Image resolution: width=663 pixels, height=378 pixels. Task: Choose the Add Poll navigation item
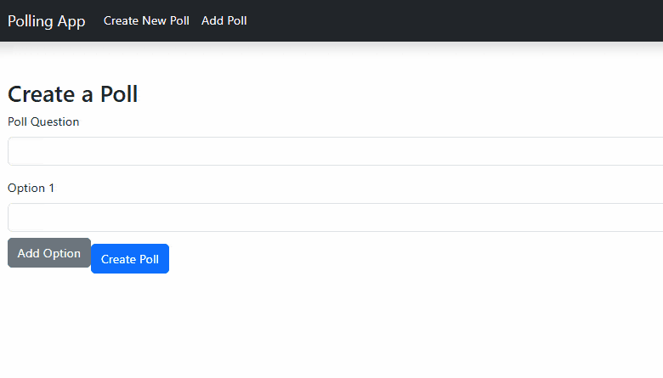(224, 21)
